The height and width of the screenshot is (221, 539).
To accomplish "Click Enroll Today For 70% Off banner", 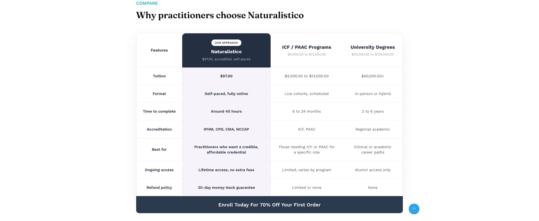I will pyautogui.click(x=269, y=205).
